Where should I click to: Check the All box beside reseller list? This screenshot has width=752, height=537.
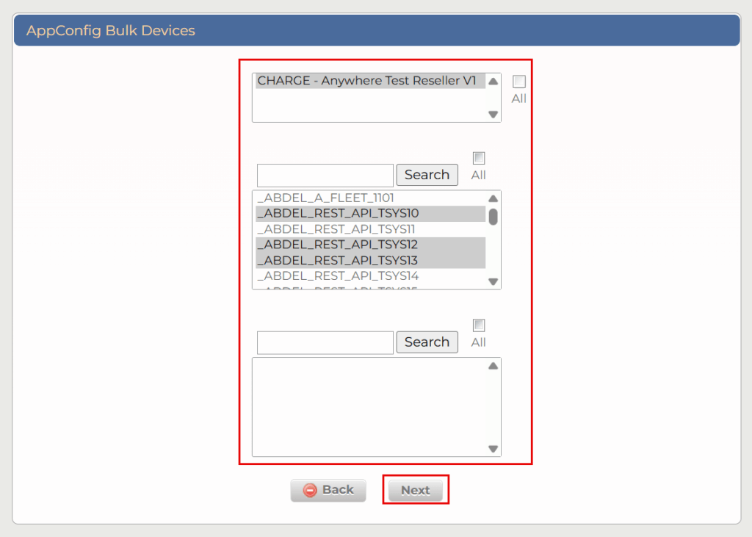point(519,82)
